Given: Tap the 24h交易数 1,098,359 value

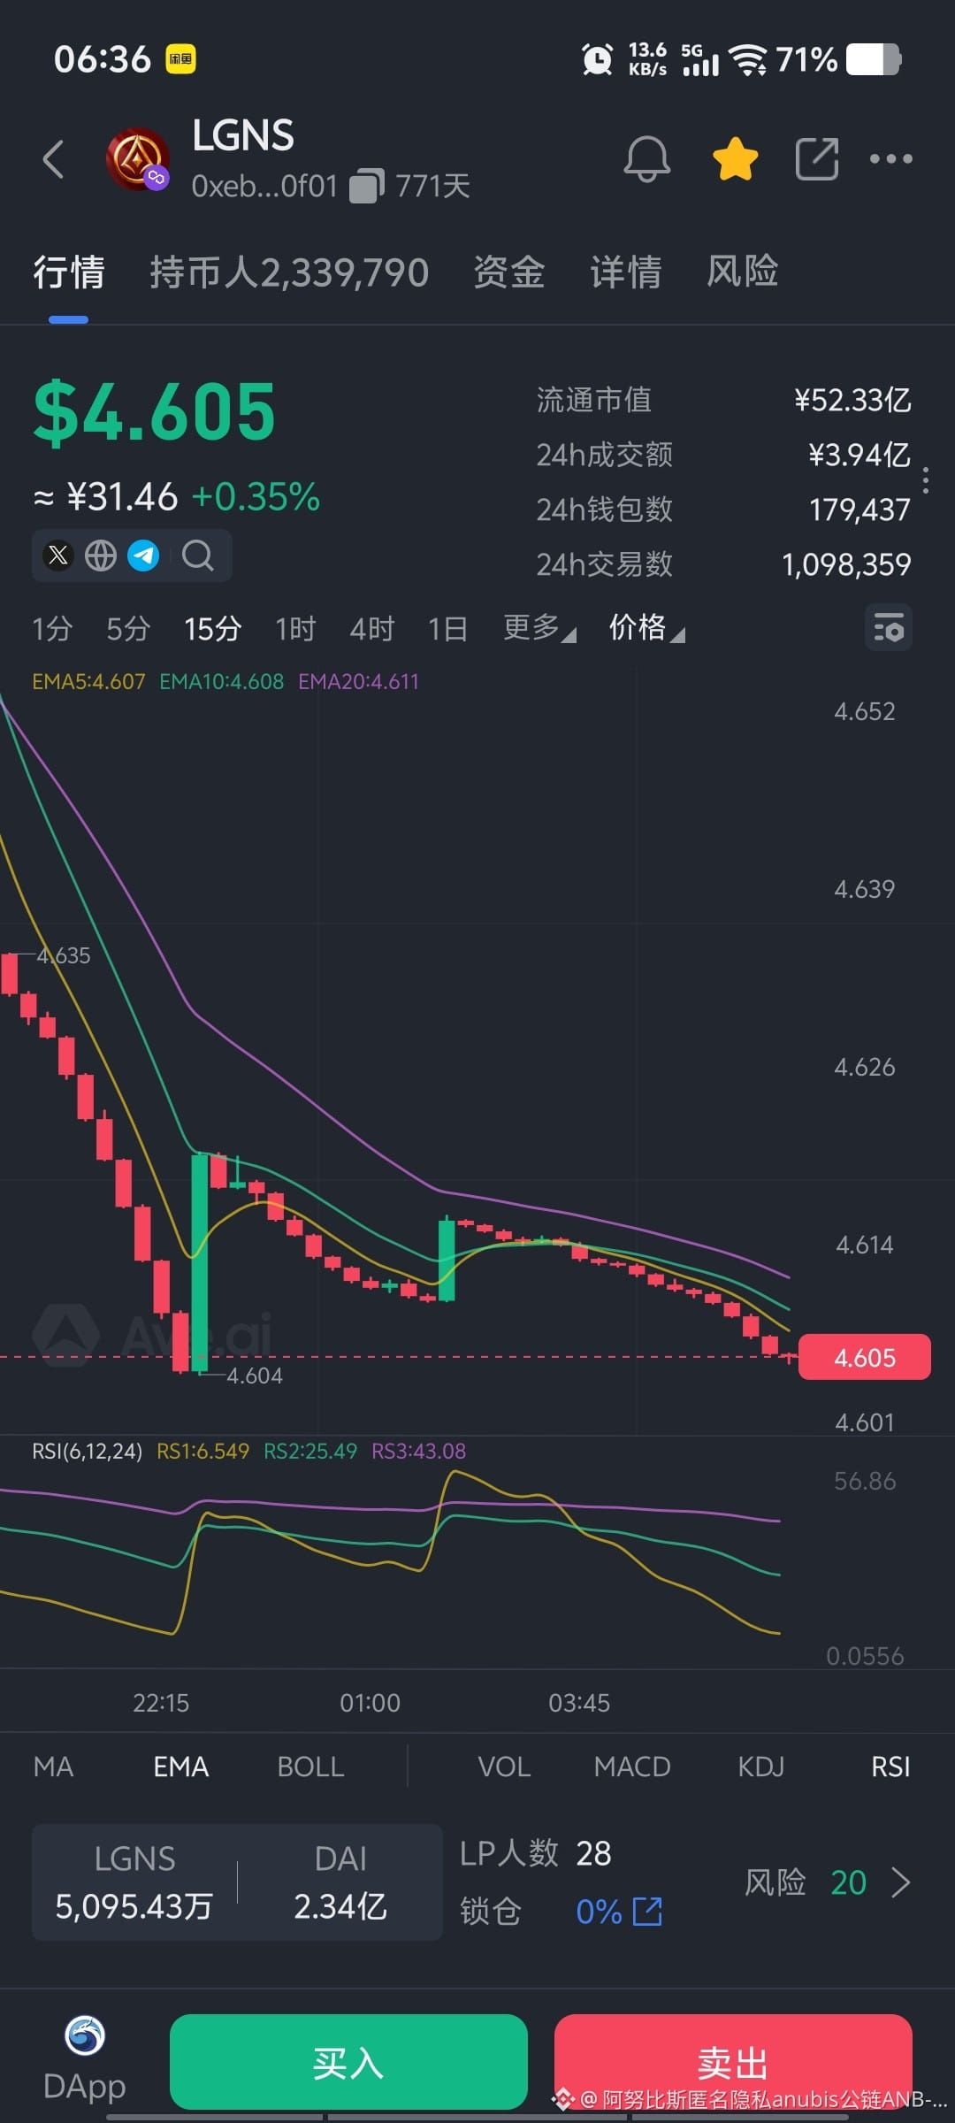Looking at the screenshot, I should pos(846,564).
